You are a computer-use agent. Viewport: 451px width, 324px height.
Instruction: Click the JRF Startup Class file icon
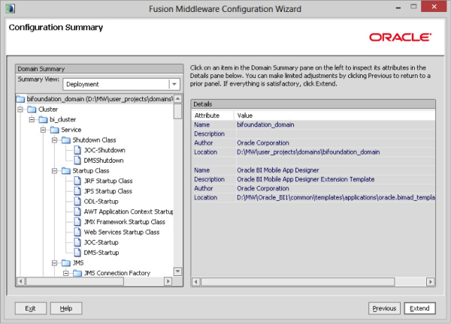[x=77, y=181]
